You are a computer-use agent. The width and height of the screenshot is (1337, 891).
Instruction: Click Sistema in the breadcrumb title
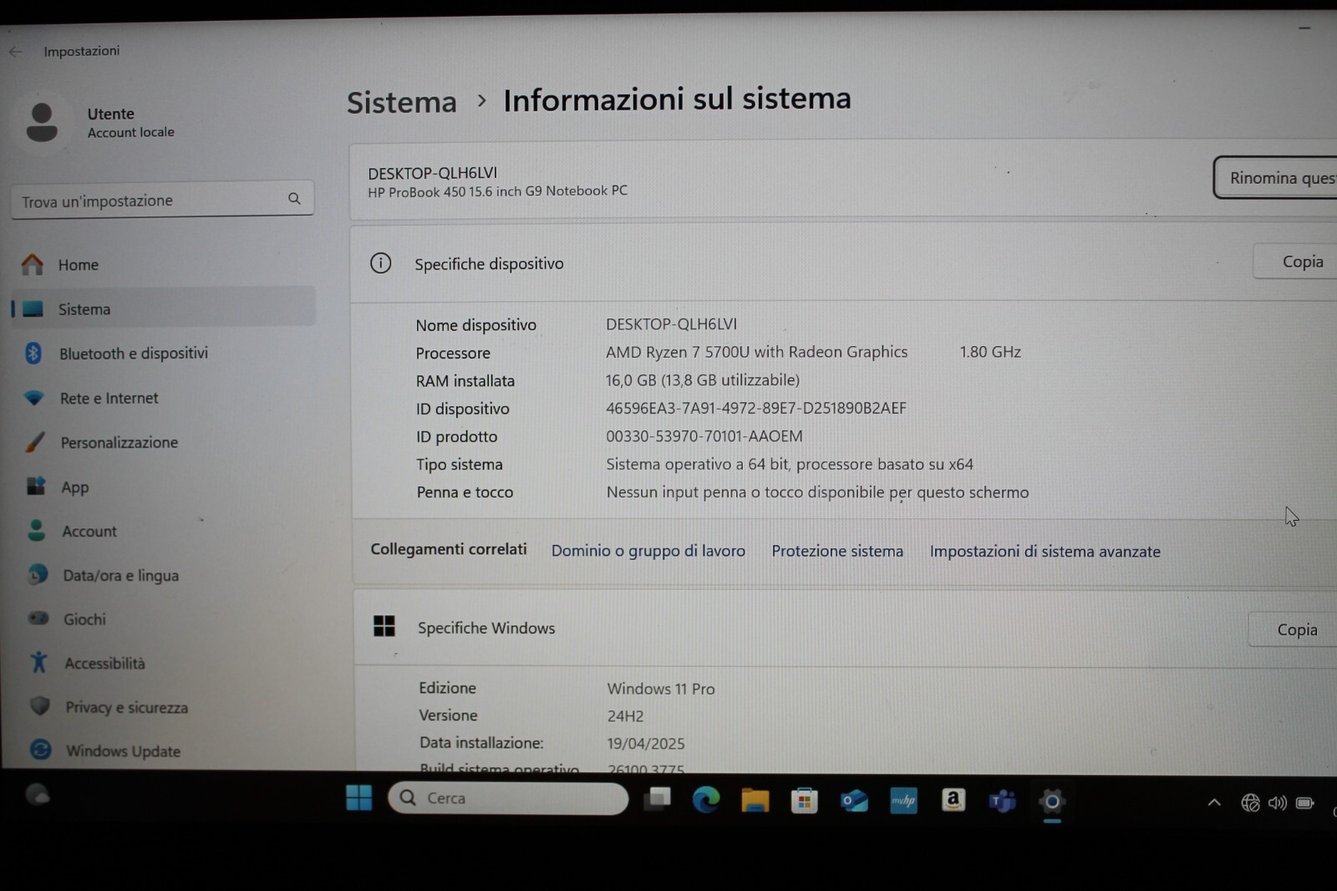coord(402,102)
